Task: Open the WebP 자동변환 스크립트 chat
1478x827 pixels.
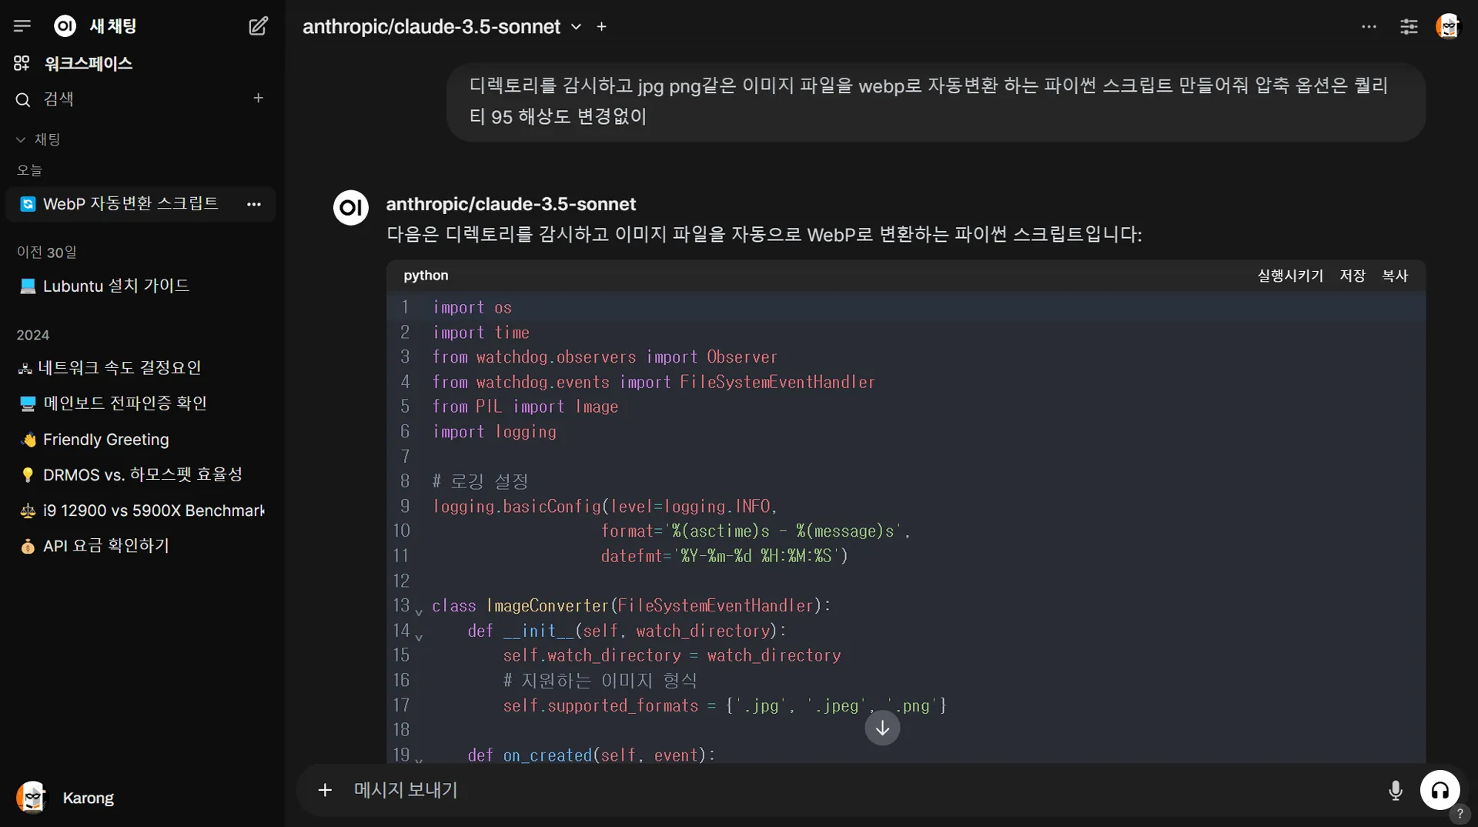Action: [130, 203]
